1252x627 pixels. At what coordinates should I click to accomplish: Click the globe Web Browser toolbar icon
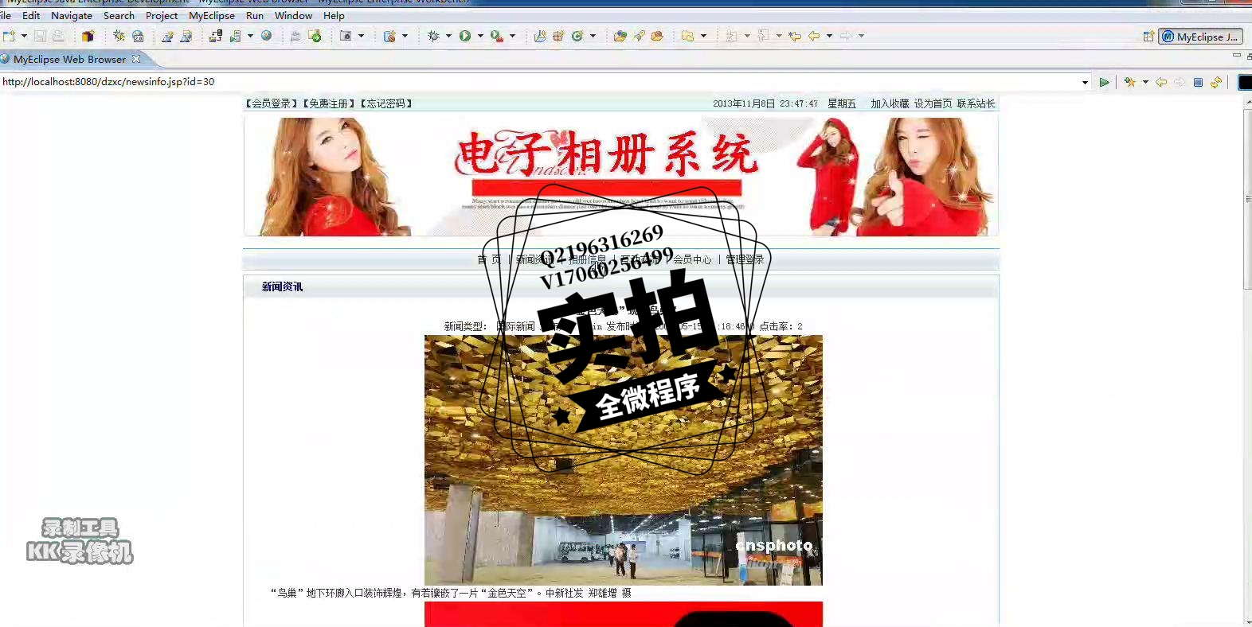pos(266,36)
